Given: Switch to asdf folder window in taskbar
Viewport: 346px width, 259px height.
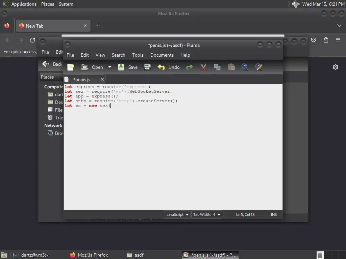Looking at the screenshot, I should coord(135,255).
